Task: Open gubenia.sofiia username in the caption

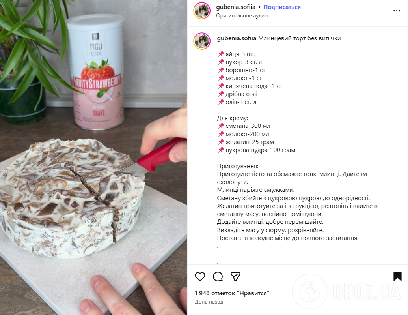Action: (x=237, y=38)
